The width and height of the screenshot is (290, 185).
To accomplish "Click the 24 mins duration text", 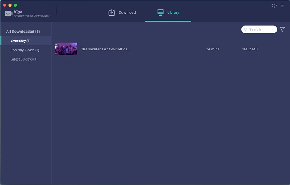I will tap(213, 49).
